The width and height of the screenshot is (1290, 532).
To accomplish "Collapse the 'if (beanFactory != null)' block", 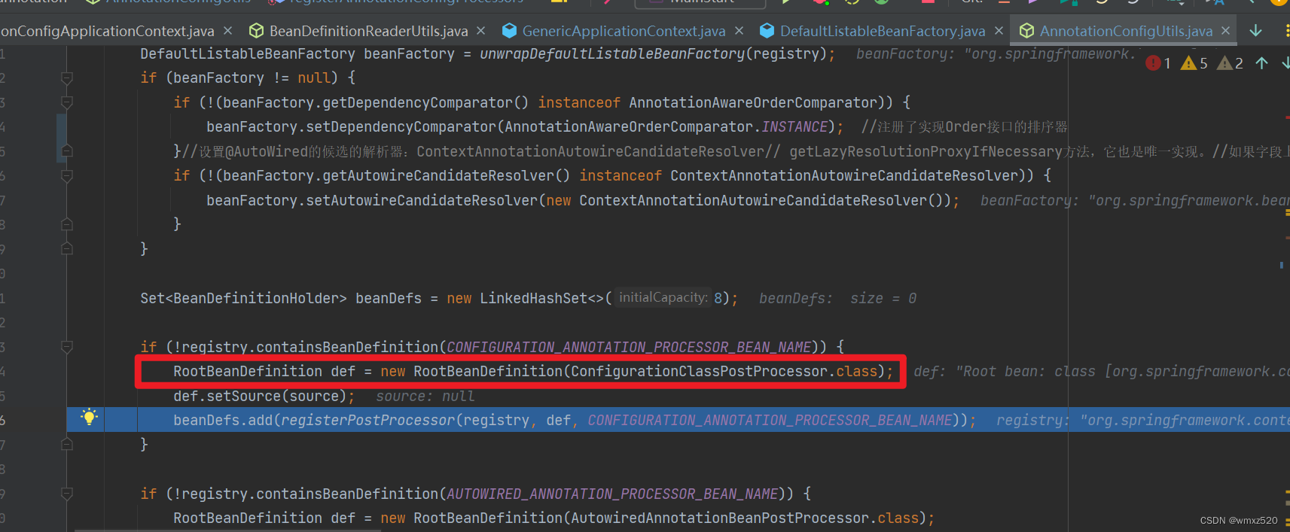I will coord(67,78).
